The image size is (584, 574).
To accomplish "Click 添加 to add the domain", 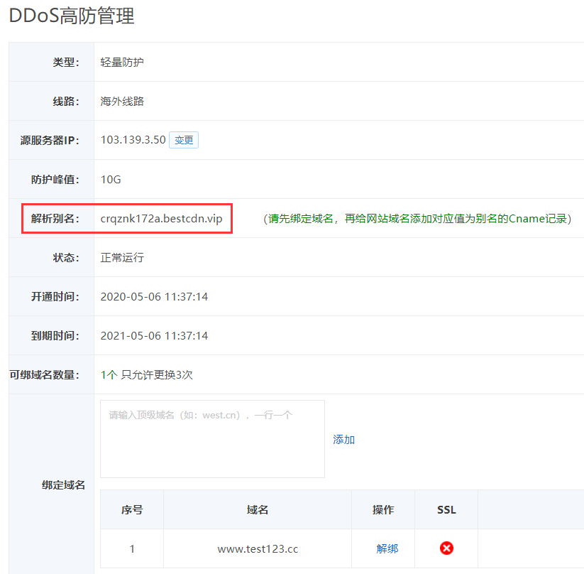I will point(344,440).
